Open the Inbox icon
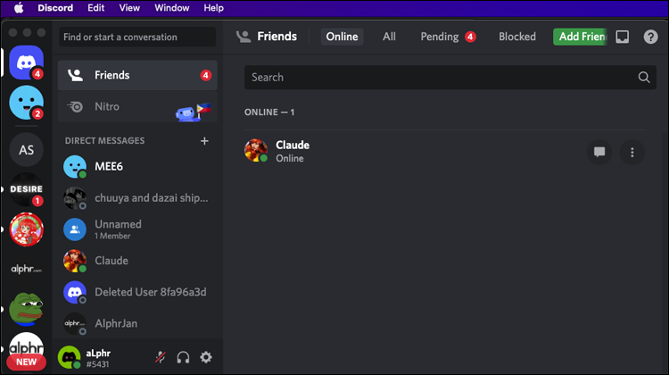669x375 pixels. pyautogui.click(x=623, y=37)
